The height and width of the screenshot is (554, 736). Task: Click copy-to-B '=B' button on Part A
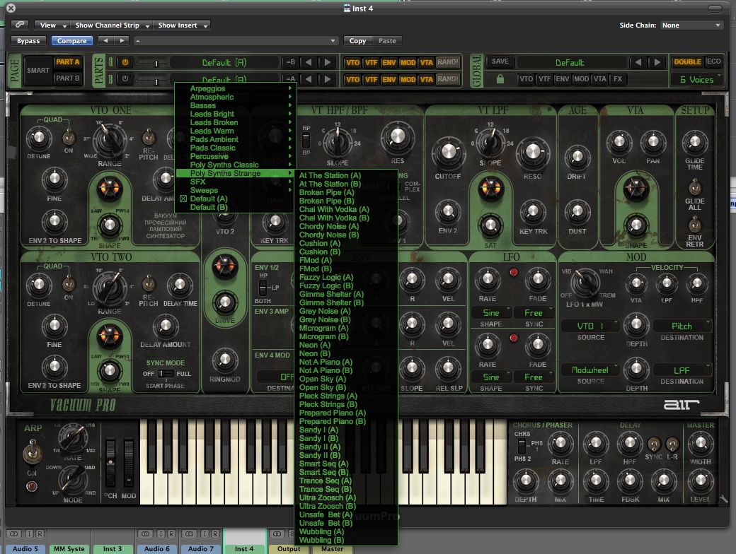click(291, 62)
